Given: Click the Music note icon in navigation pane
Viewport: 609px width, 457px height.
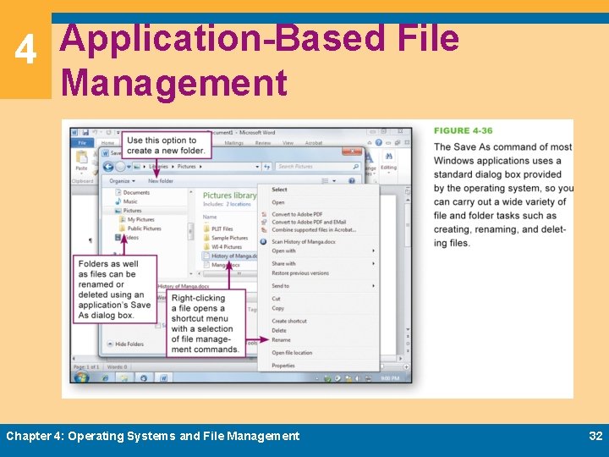Looking at the screenshot, I should [118, 201].
